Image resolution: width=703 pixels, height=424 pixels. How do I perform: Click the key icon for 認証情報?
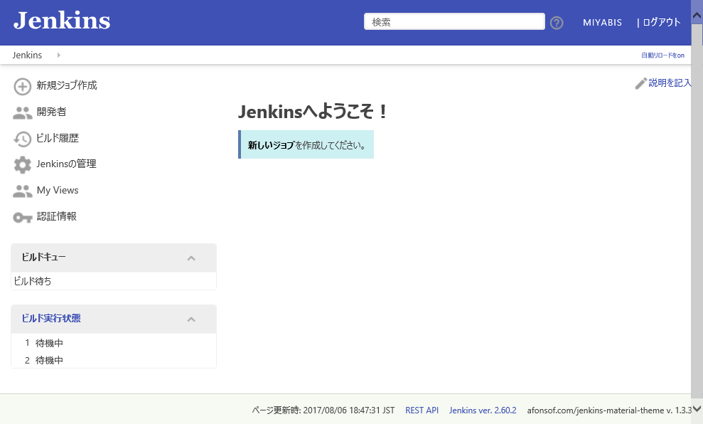click(23, 218)
